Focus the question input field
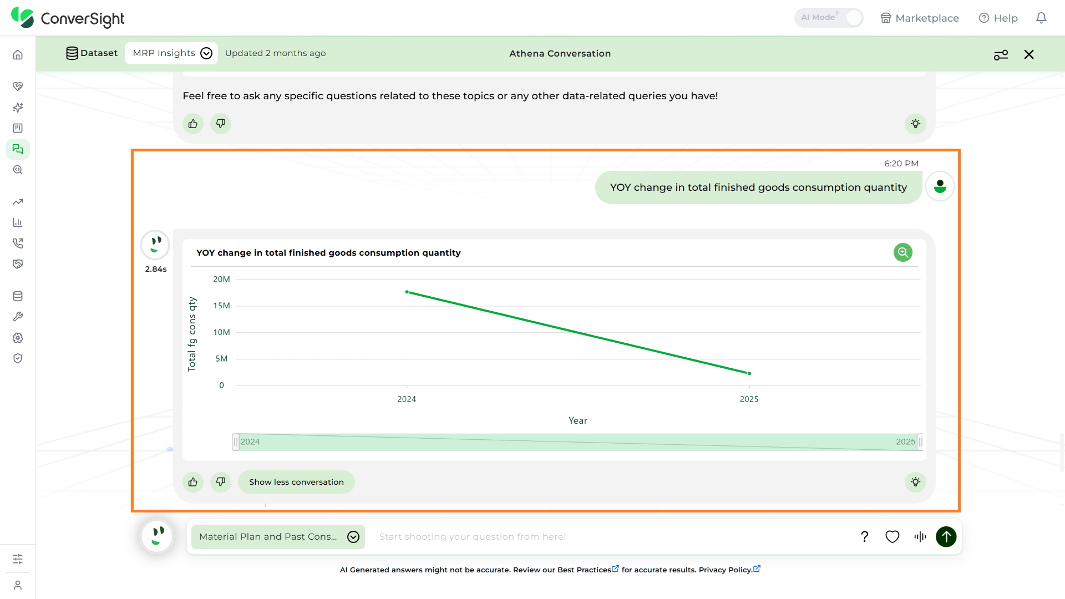1065x599 pixels. point(610,537)
